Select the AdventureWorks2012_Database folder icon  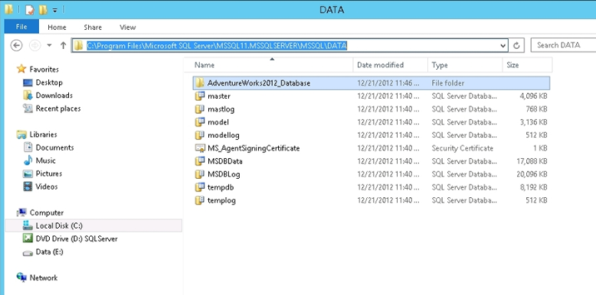pyautogui.click(x=200, y=83)
